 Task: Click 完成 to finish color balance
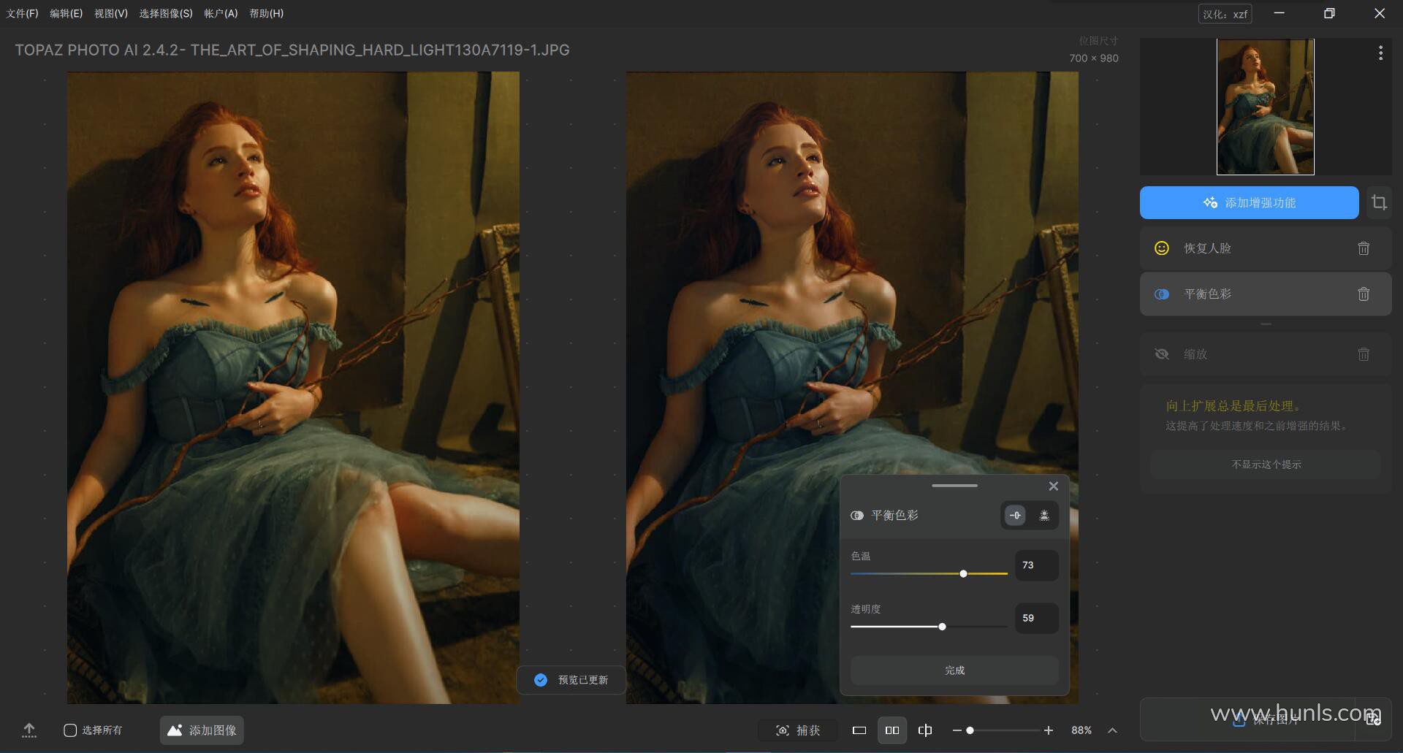click(954, 670)
